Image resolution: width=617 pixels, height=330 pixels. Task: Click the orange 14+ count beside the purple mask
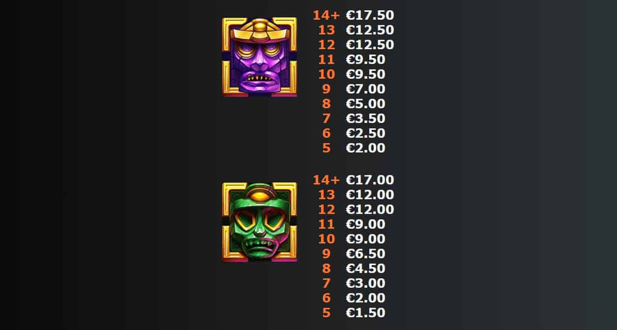click(326, 15)
